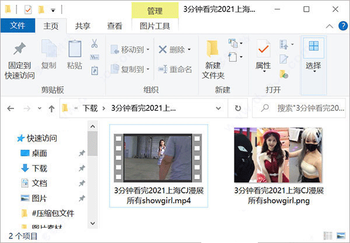Click the 3分钟看完2021上... breadcrumb segment
The width and height of the screenshot is (350, 243).
pos(143,108)
